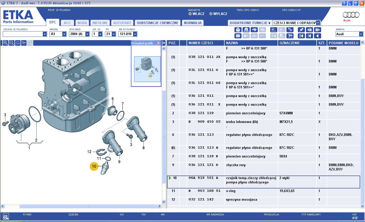Screen dimensions: 365x222
Task: Click the binoculars search icon
Action: click(254, 30)
